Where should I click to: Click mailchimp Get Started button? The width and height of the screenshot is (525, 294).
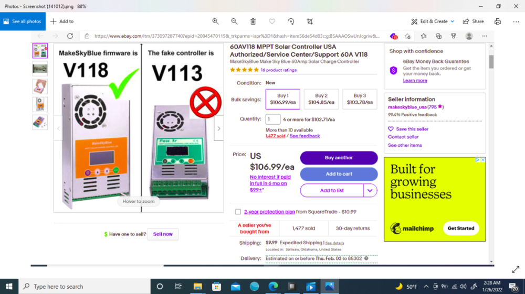coord(461,228)
